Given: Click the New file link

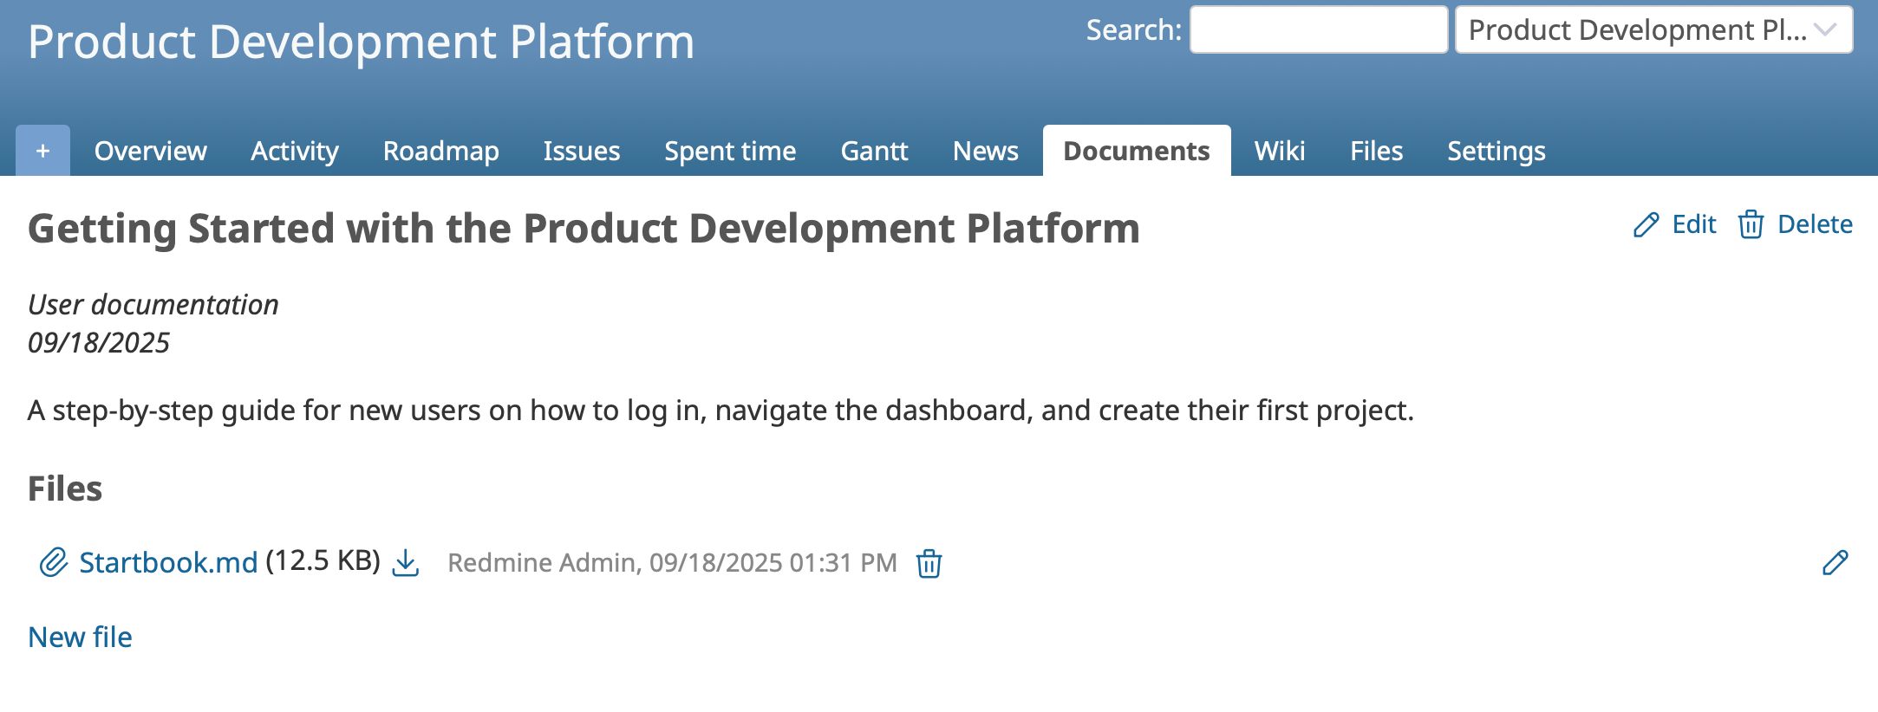Looking at the screenshot, I should pos(80,638).
